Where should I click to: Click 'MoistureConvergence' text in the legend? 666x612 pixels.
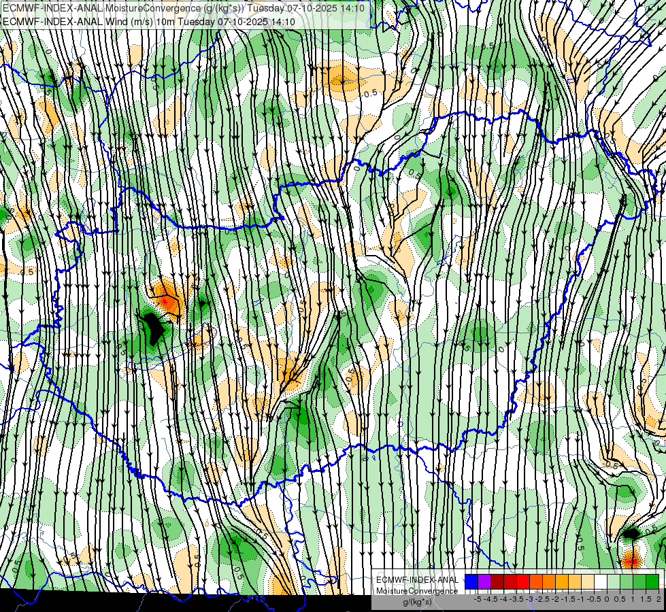[417, 591]
